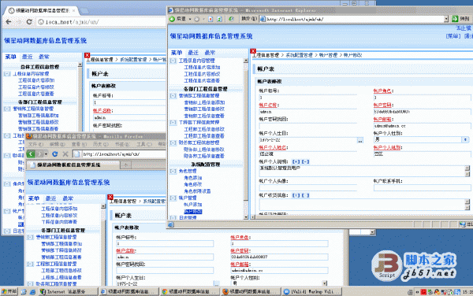473x296 pixels.
Task: Open the birthday date picker button
Action: point(360,140)
